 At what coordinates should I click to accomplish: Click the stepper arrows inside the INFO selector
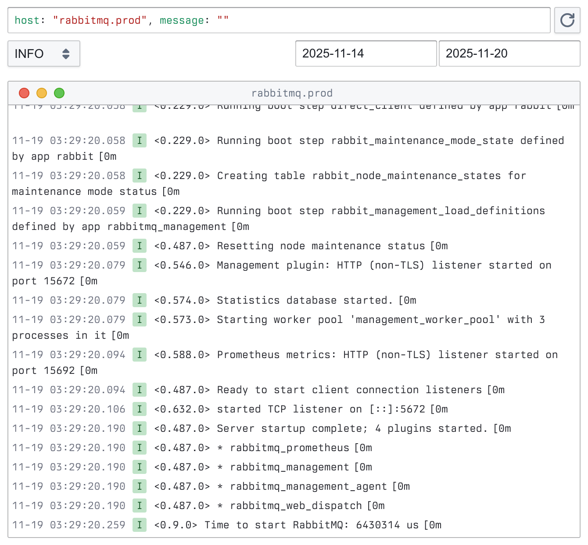click(66, 54)
